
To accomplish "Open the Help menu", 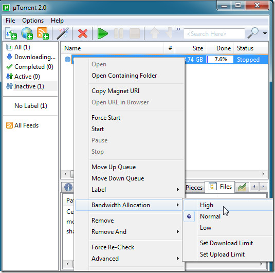I will tap(57, 21).
